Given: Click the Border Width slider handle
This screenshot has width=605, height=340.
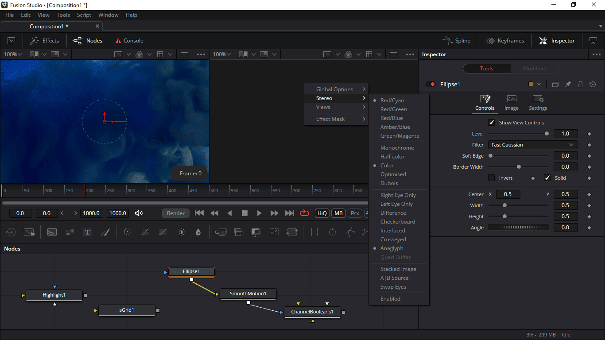Looking at the screenshot, I should (519, 167).
